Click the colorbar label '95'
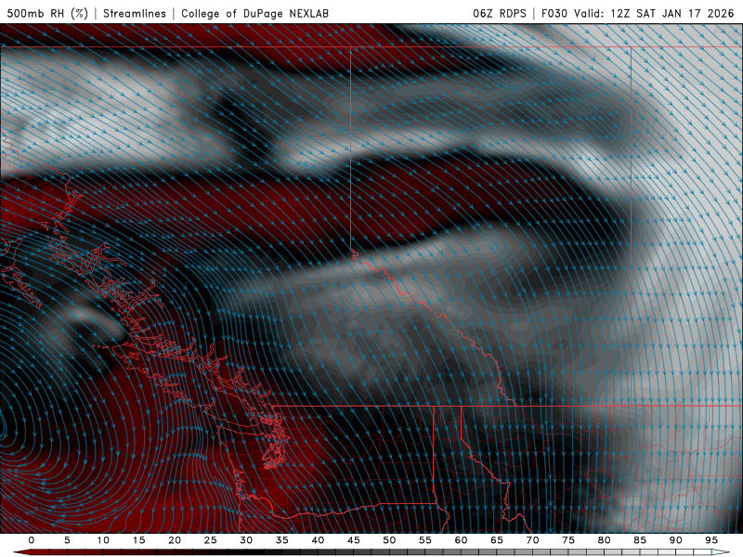Image resolution: width=743 pixels, height=557 pixels. [x=711, y=540]
